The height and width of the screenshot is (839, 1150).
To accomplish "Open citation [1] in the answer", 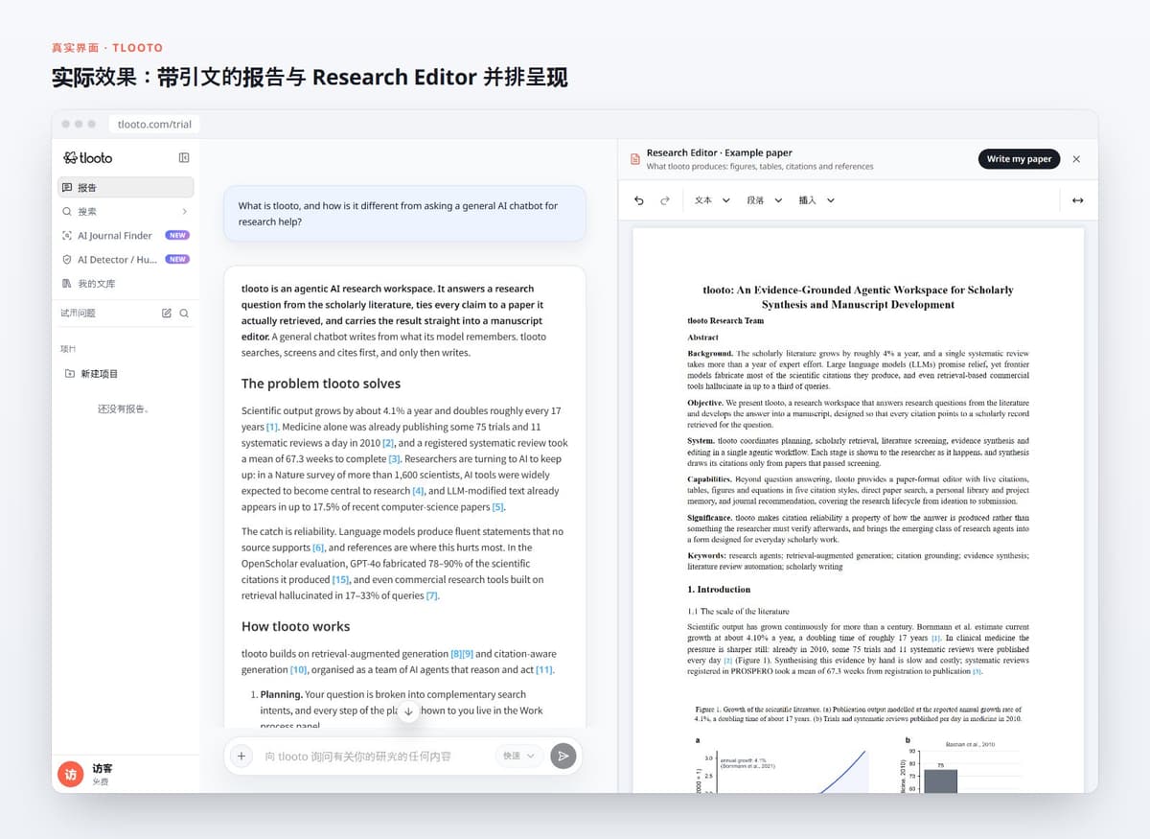I will 272,427.
